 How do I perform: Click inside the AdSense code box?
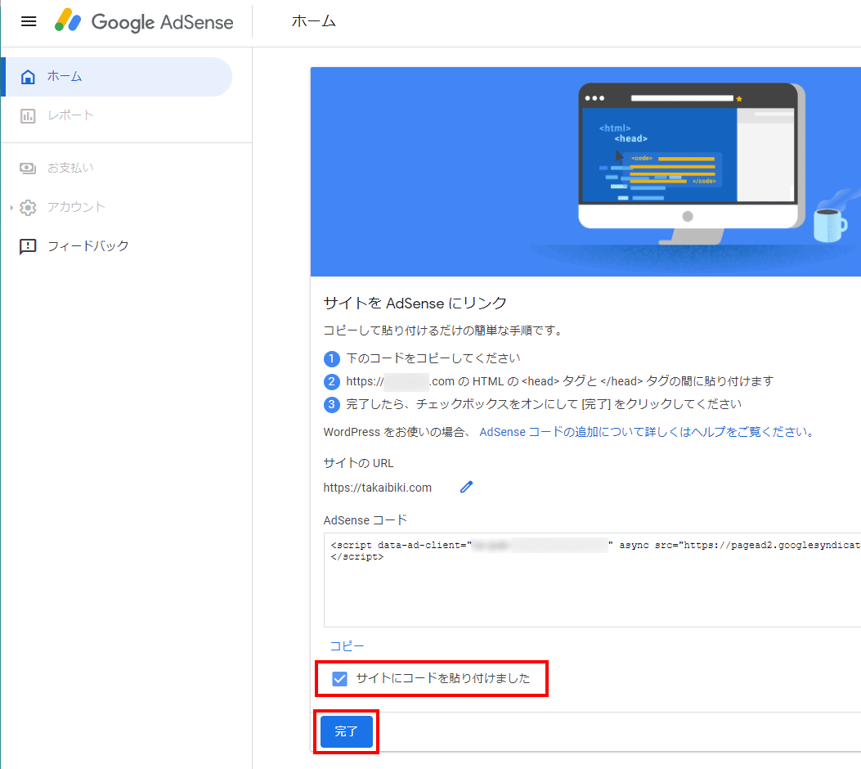[592, 579]
